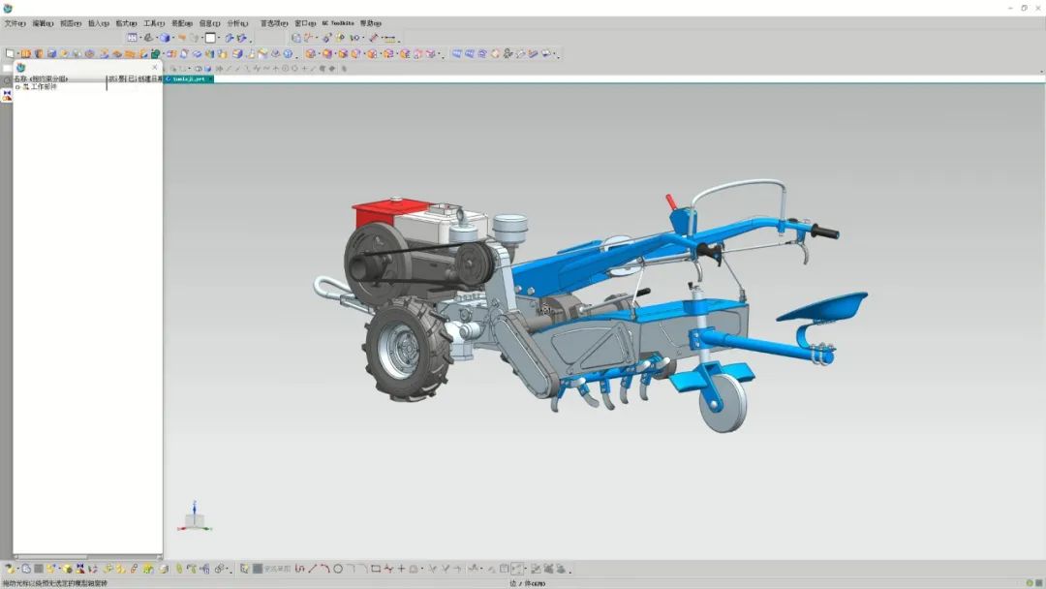The image size is (1046, 589).
Task: Expand the 工作部件 tree node
Action: pyautogui.click(x=17, y=87)
